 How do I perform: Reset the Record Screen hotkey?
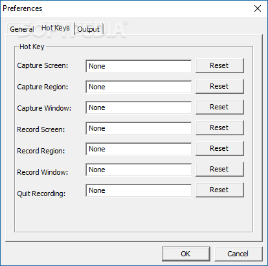coord(219,127)
